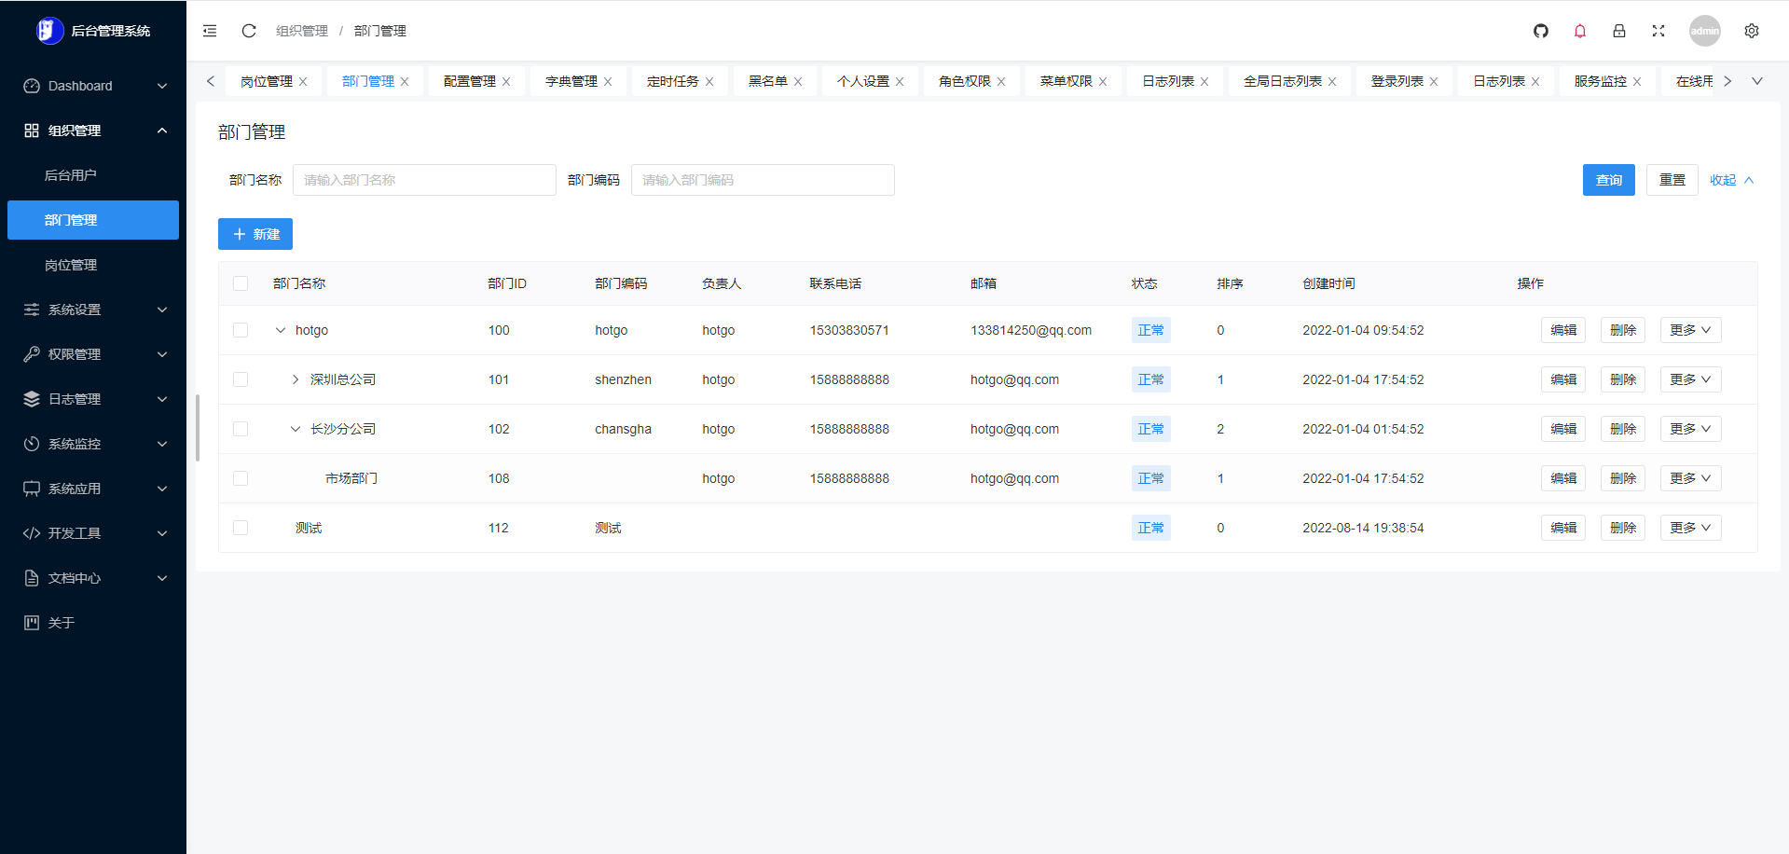Focus the 部门名称 input field
This screenshot has width=1789, height=854.
[424, 180]
